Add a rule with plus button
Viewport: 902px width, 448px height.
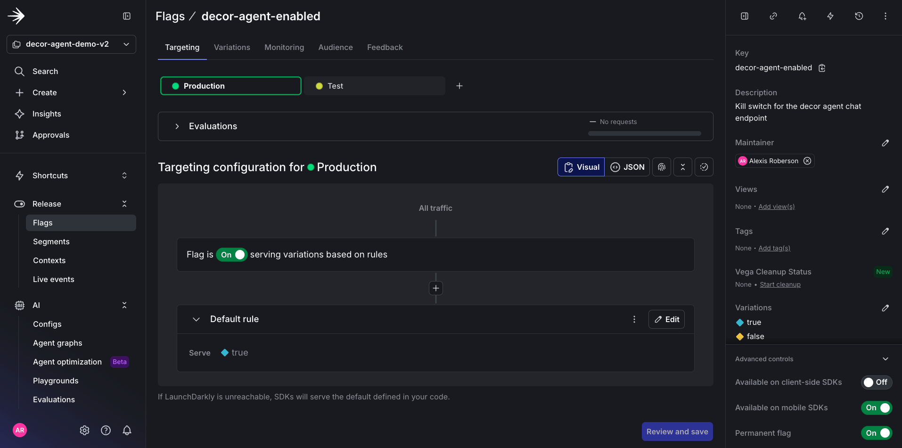tap(436, 288)
